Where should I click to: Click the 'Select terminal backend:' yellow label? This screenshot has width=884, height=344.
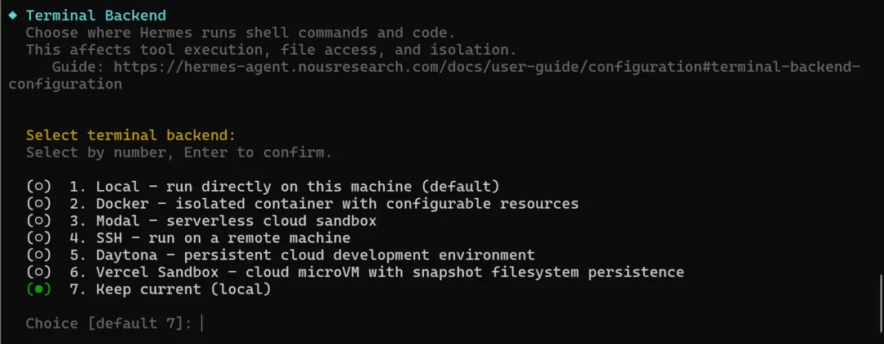tap(130, 135)
